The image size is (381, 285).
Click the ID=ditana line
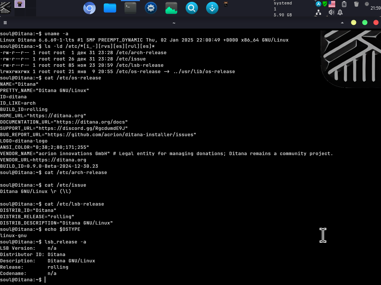[13, 97]
